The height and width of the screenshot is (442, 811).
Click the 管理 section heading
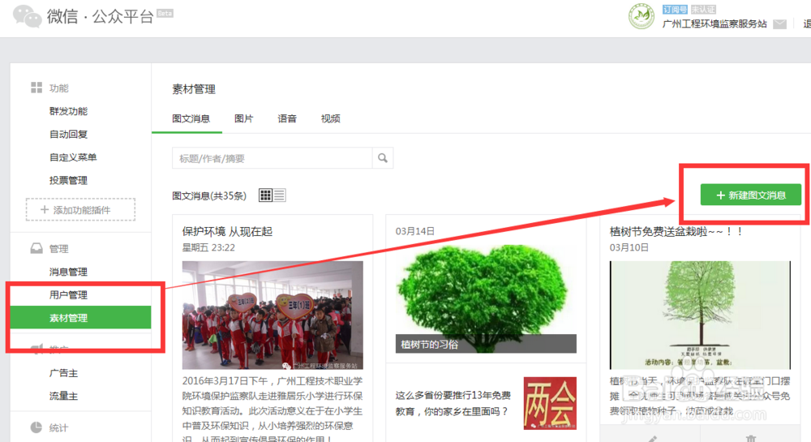pos(58,249)
